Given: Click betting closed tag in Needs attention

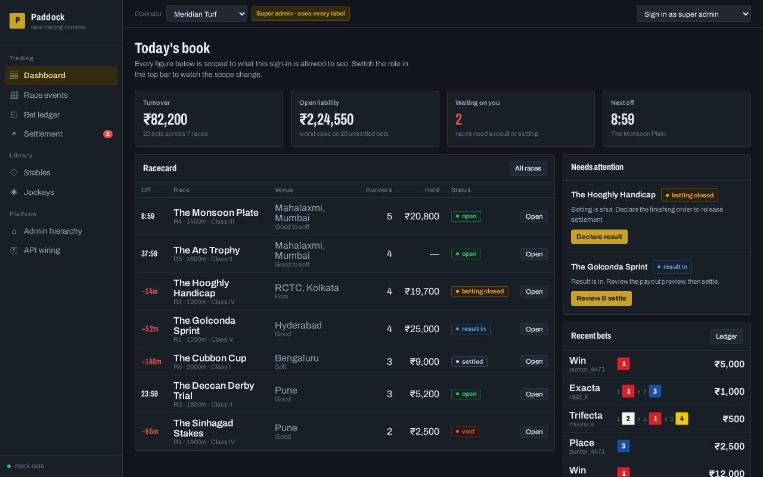Looking at the screenshot, I should pos(690,195).
